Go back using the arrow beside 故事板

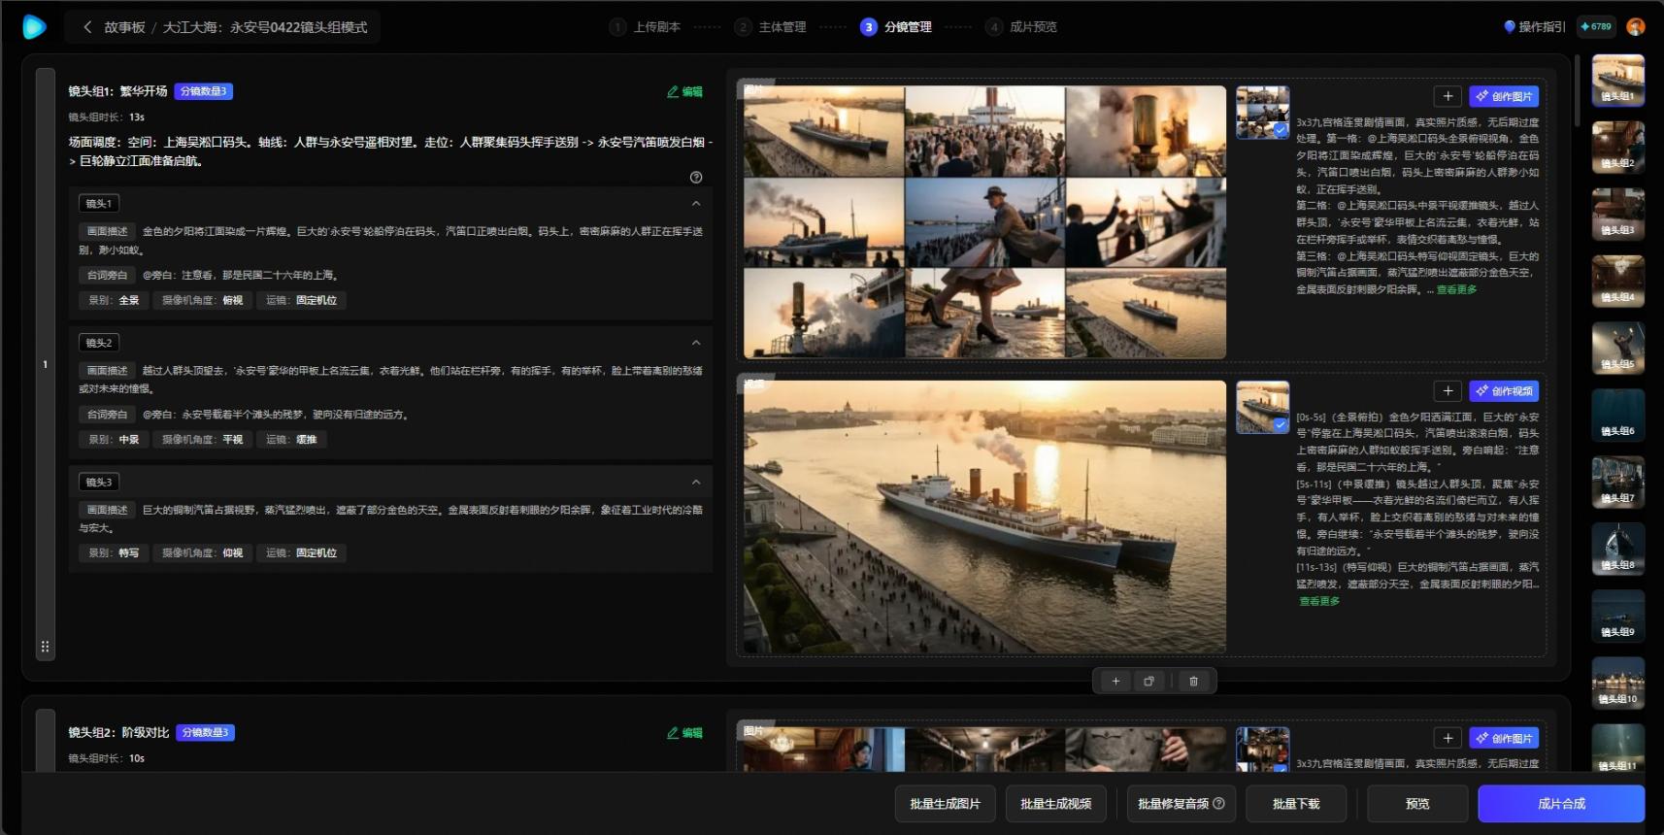tap(87, 27)
